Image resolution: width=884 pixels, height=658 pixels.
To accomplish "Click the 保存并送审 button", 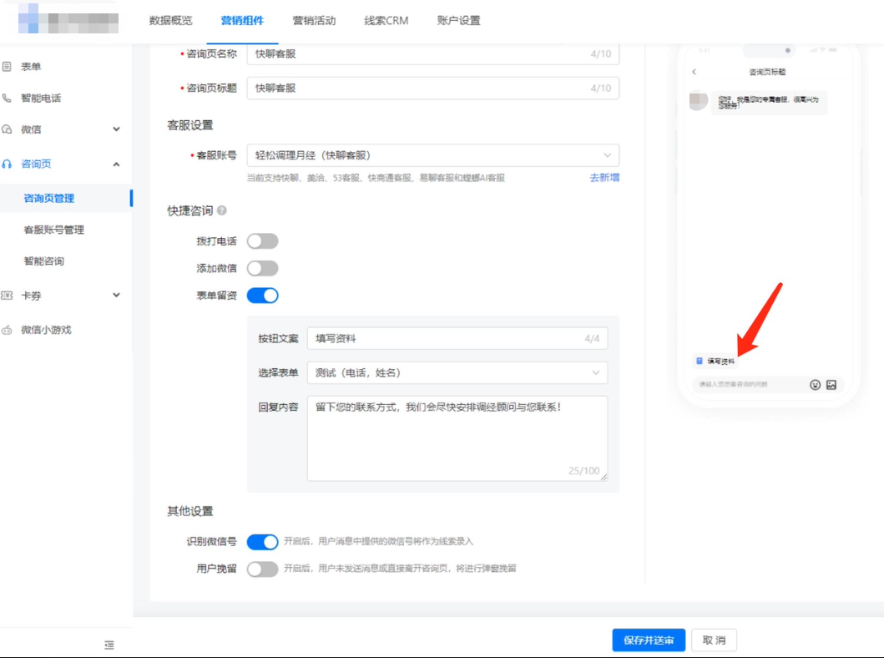I will 647,640.
